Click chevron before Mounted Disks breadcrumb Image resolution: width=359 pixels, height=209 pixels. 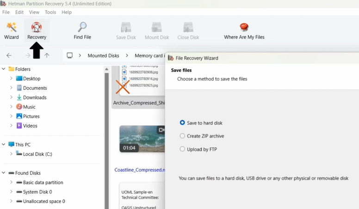(80, 55)
